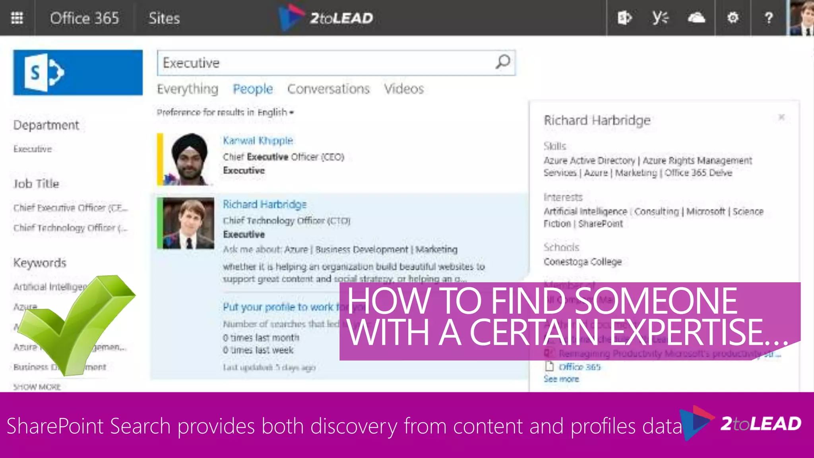Open the OneDrive cloud icon
The image size is (814, 458).
pos(696,18)
